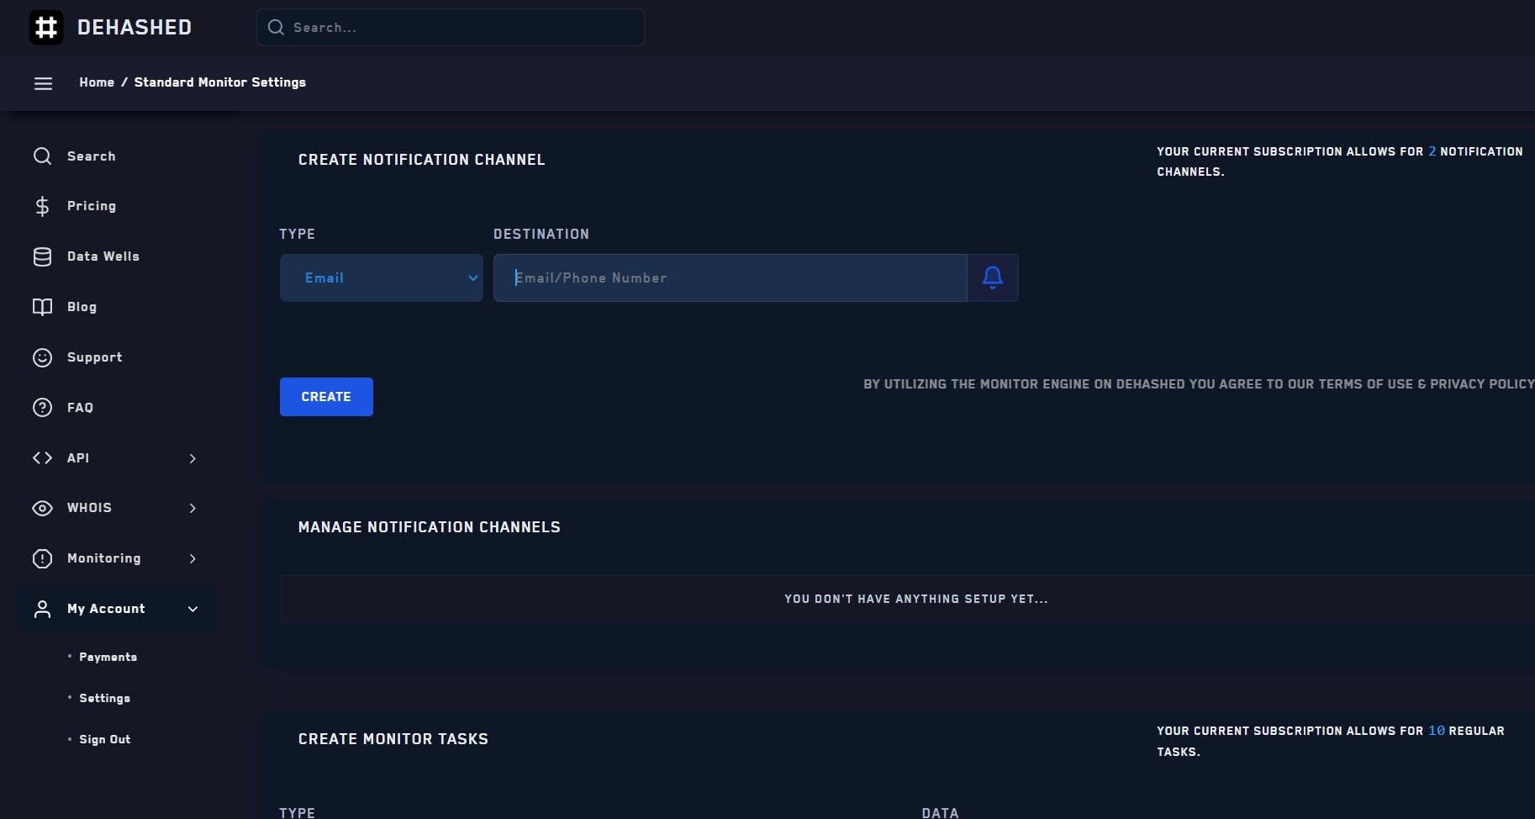Click the Email/Phone Number destination field
The image size is (1535, 819).
click(730, 277)
